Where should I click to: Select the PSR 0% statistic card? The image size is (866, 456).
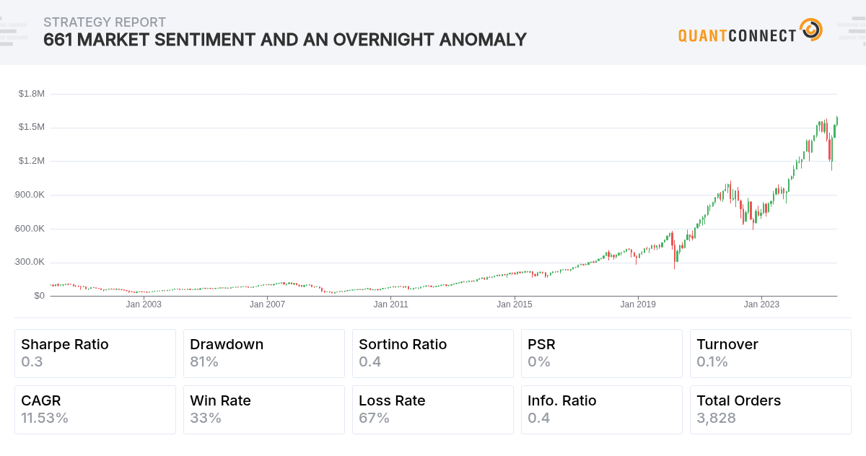602,354
